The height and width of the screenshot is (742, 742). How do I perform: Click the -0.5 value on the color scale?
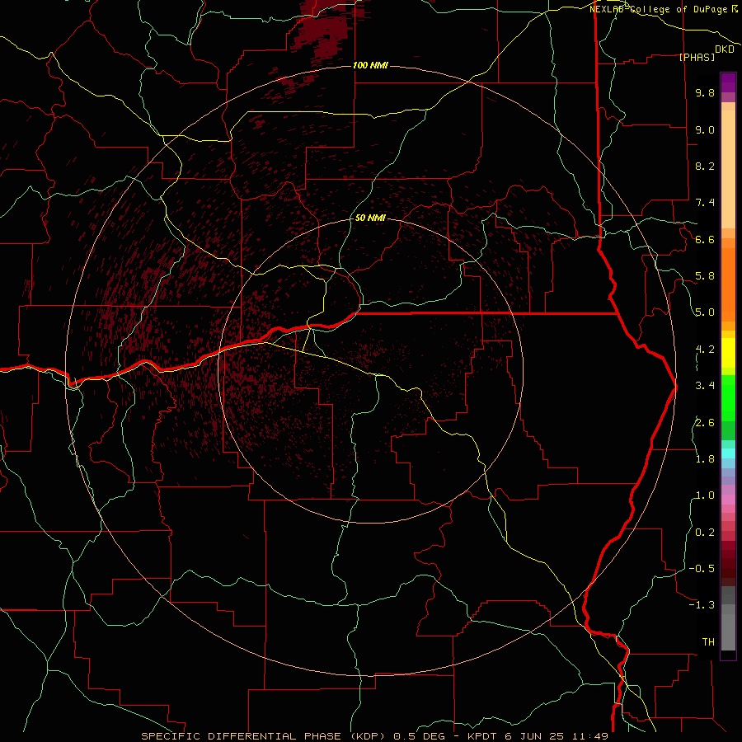pos(702,569)
